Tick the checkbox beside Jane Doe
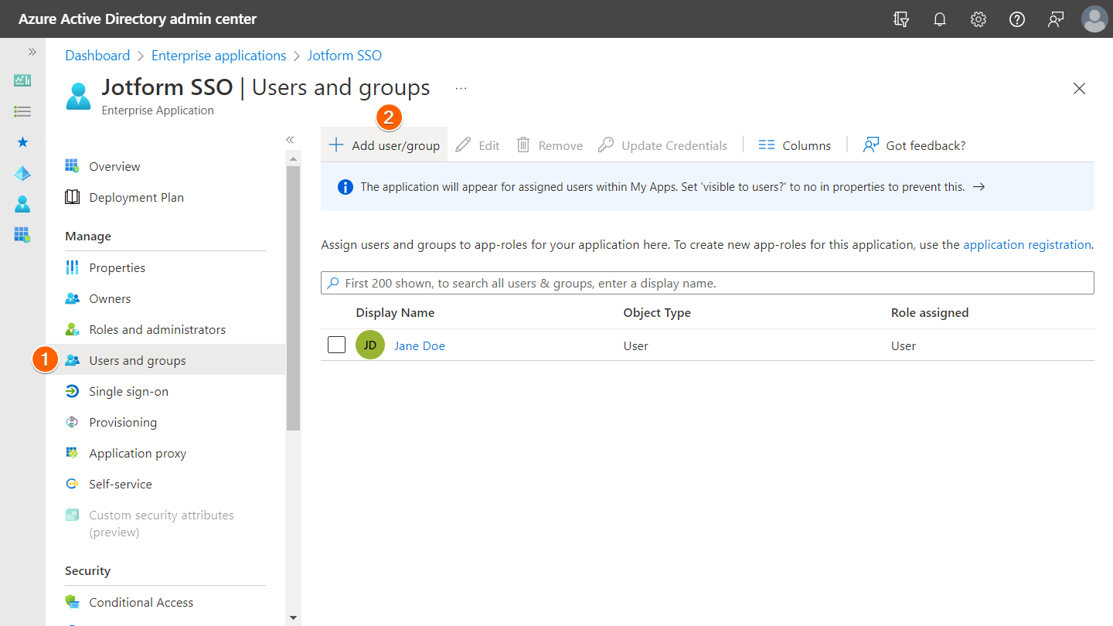The width and height of the screenshot is (1113, 626). pos(336,345)
